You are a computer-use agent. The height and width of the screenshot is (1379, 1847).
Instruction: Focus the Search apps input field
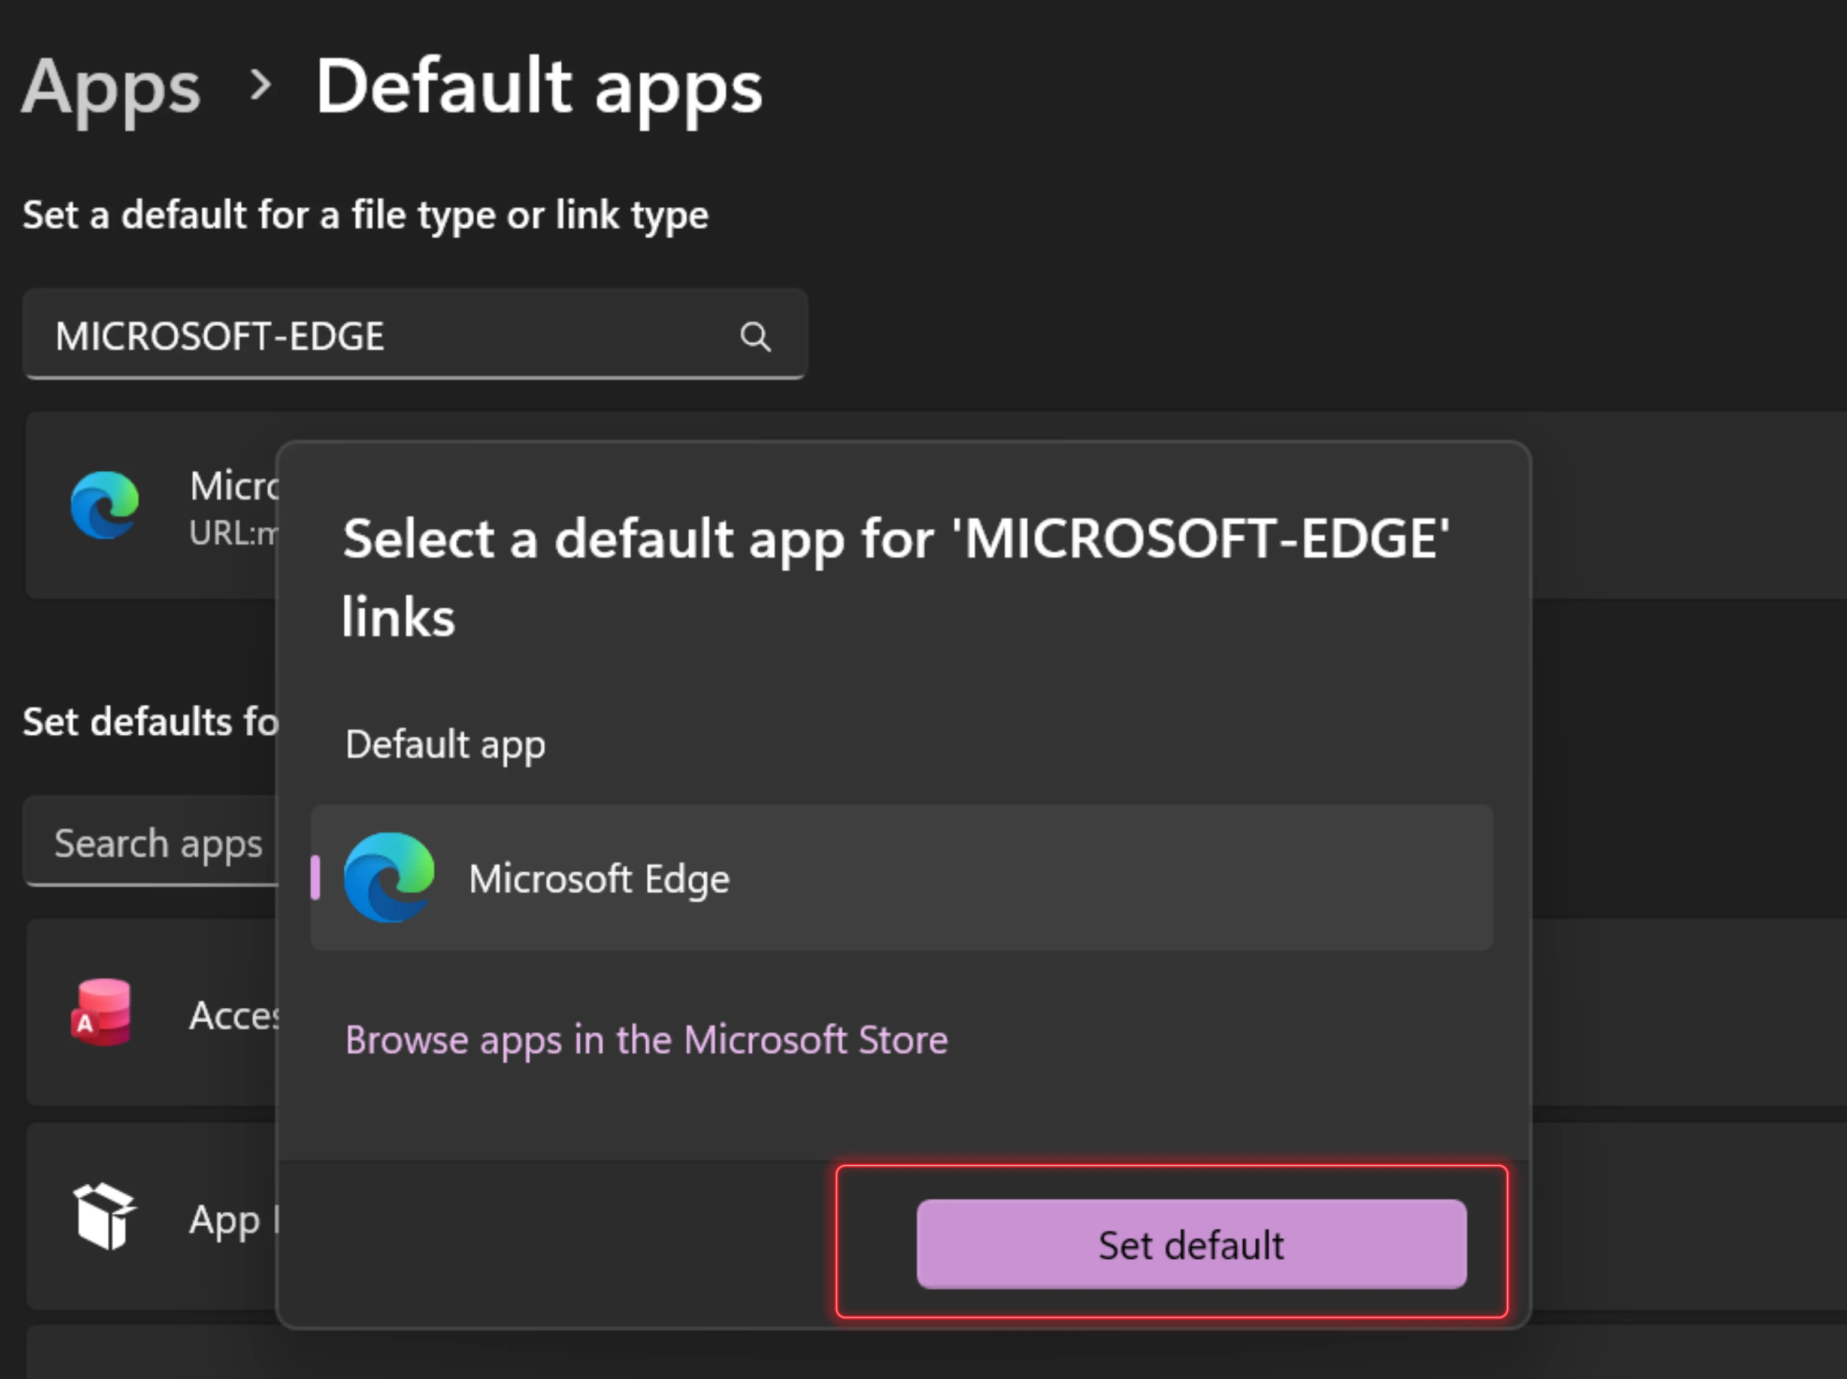pyautogui.click(x=150, y=841)
